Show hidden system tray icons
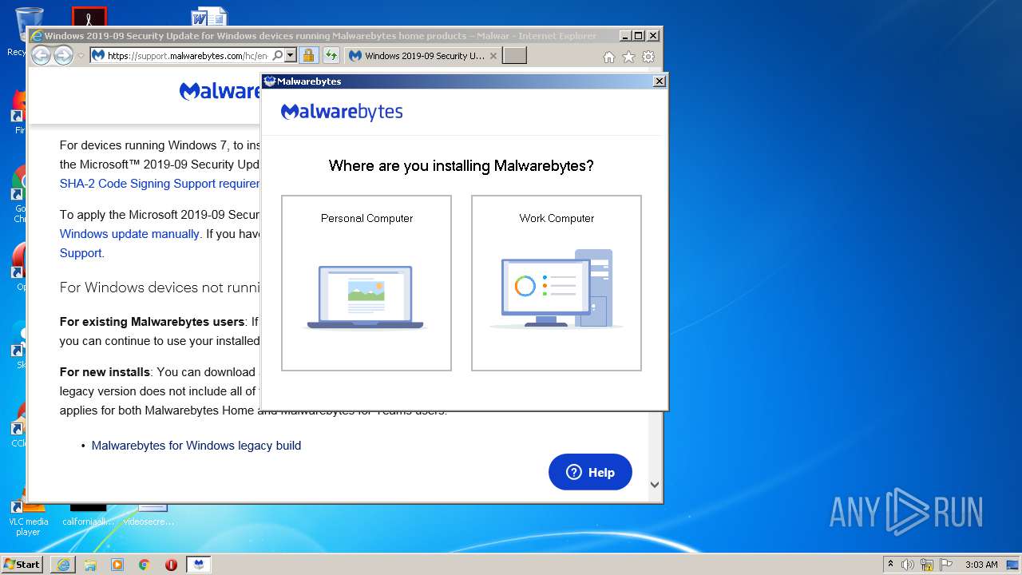The width and height of the screenshot is (1022, 575). point(891,565)
